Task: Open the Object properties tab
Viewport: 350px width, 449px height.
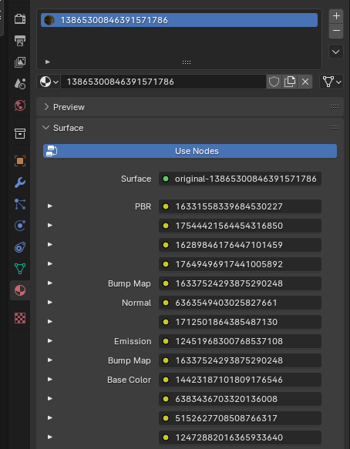Action: click(x=20, y=161)
